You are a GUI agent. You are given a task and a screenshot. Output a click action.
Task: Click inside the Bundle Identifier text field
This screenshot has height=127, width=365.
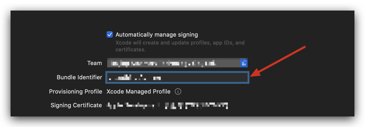point(177,77)
